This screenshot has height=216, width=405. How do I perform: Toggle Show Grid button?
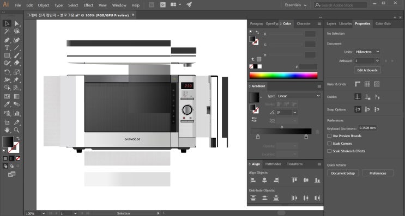[x=367, y=84]
